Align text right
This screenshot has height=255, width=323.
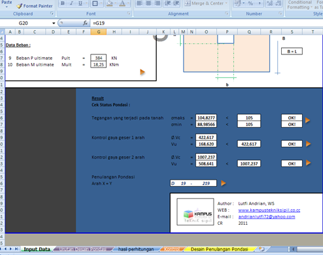click(x=157, y=3)
